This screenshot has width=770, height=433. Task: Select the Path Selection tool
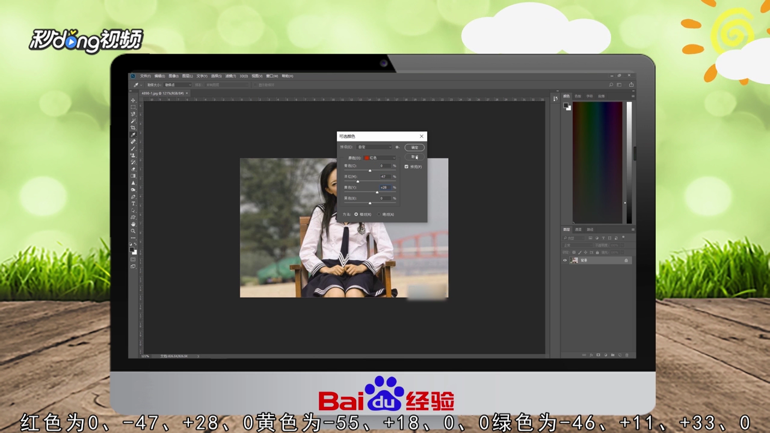tap(134, 210)
